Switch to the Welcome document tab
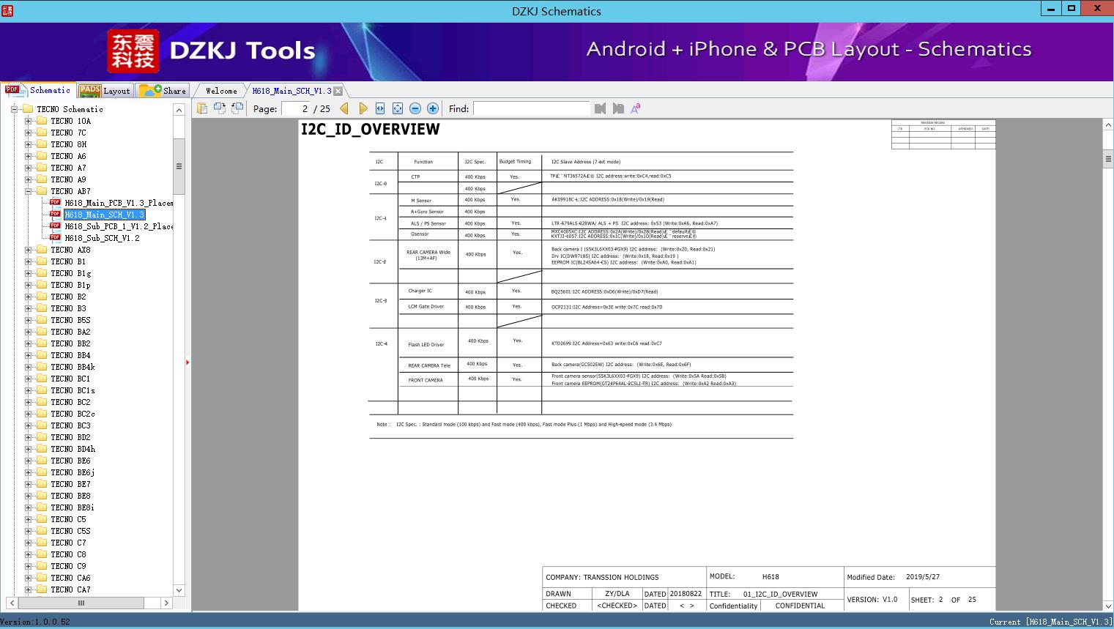1114x629 pixels. (x=221, y=91)
